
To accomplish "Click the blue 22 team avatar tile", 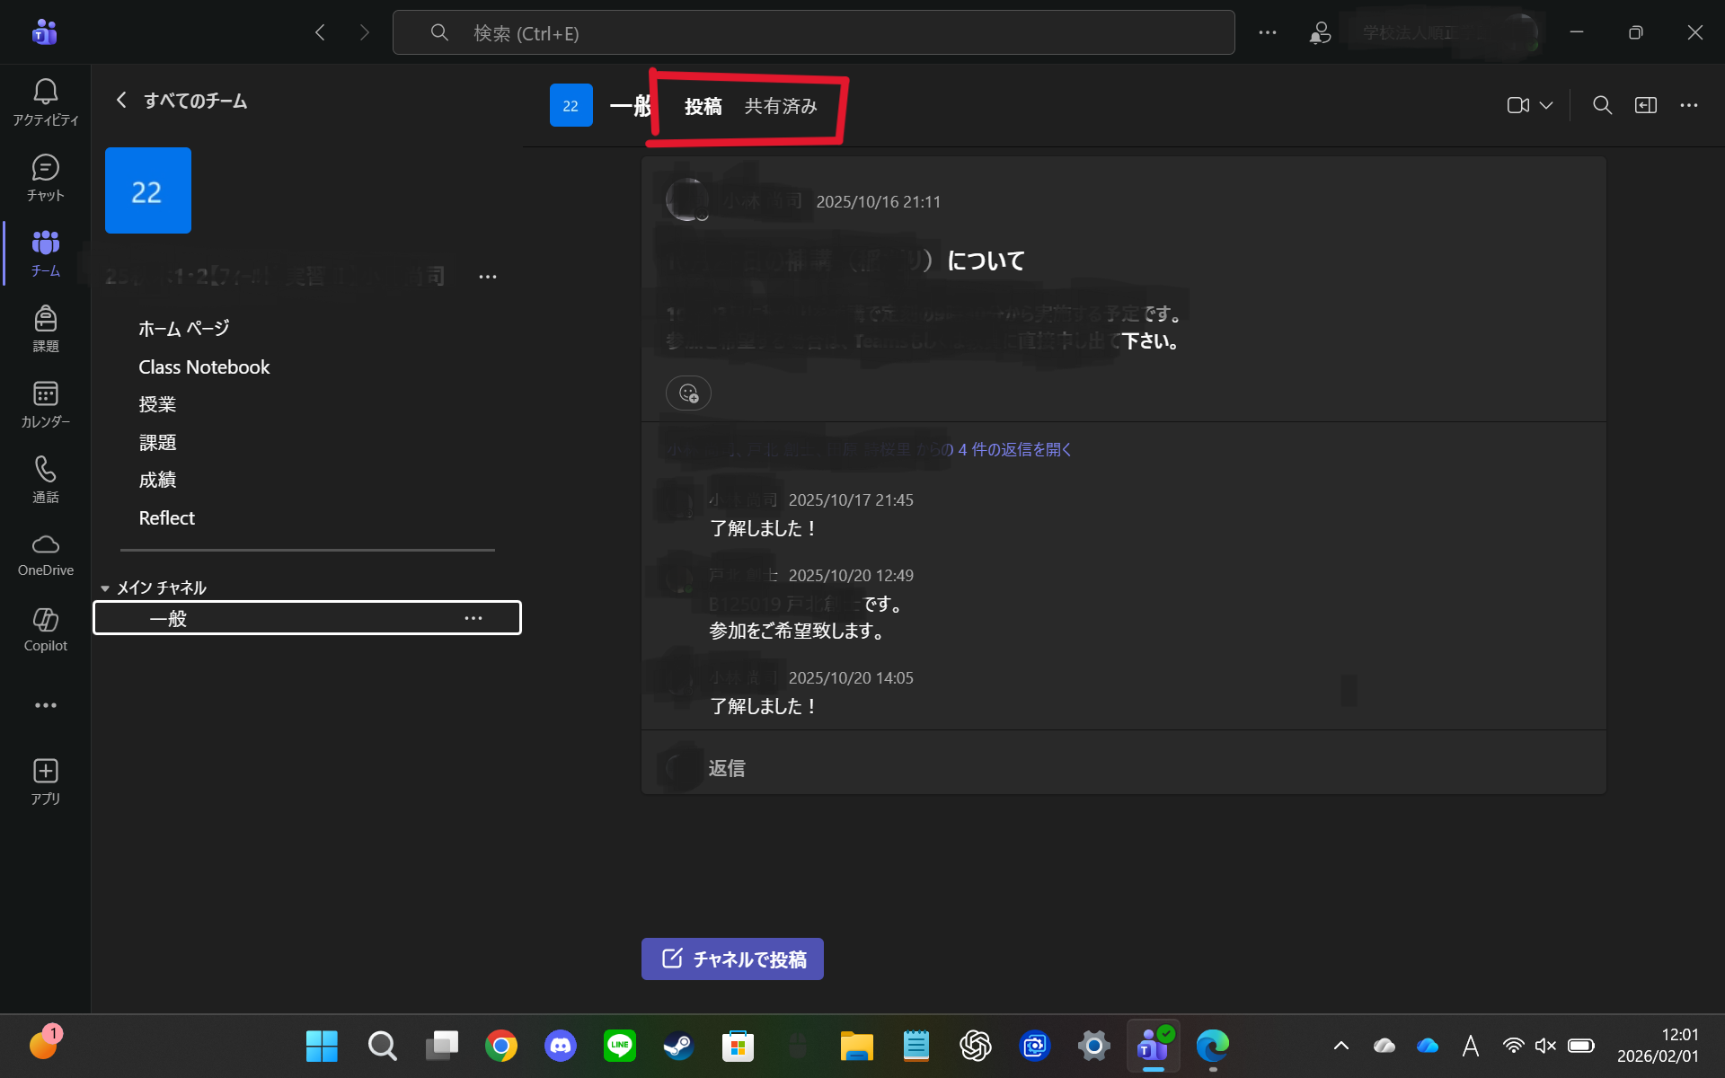I will pos(148,190).
